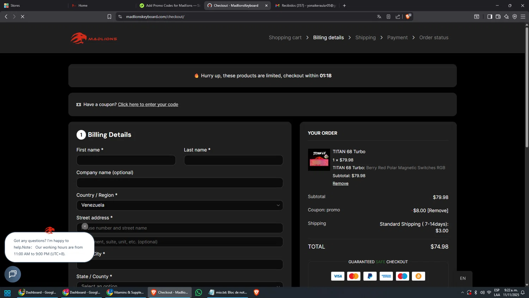Open Brave Wallet icon

pos(498,17)
